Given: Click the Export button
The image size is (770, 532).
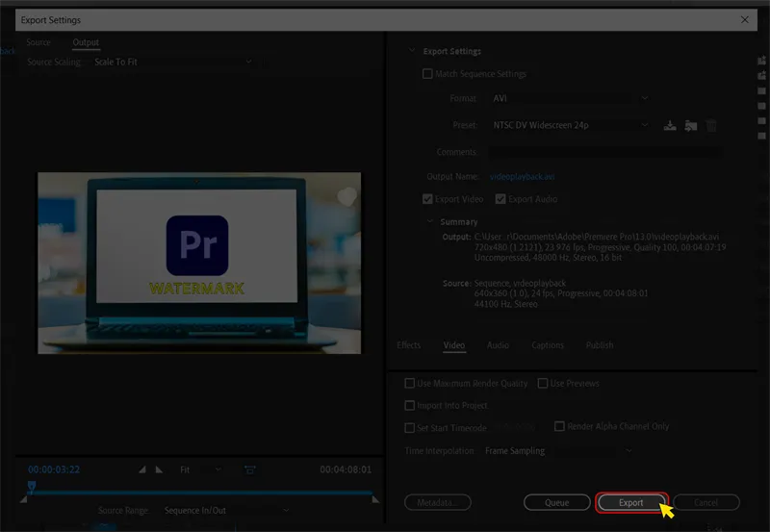Looking at the screenshot, I should point(631,502).
